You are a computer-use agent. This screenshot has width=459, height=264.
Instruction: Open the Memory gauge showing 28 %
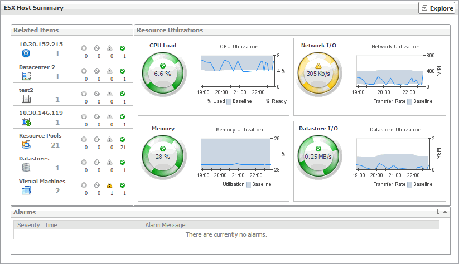point(162,157)
